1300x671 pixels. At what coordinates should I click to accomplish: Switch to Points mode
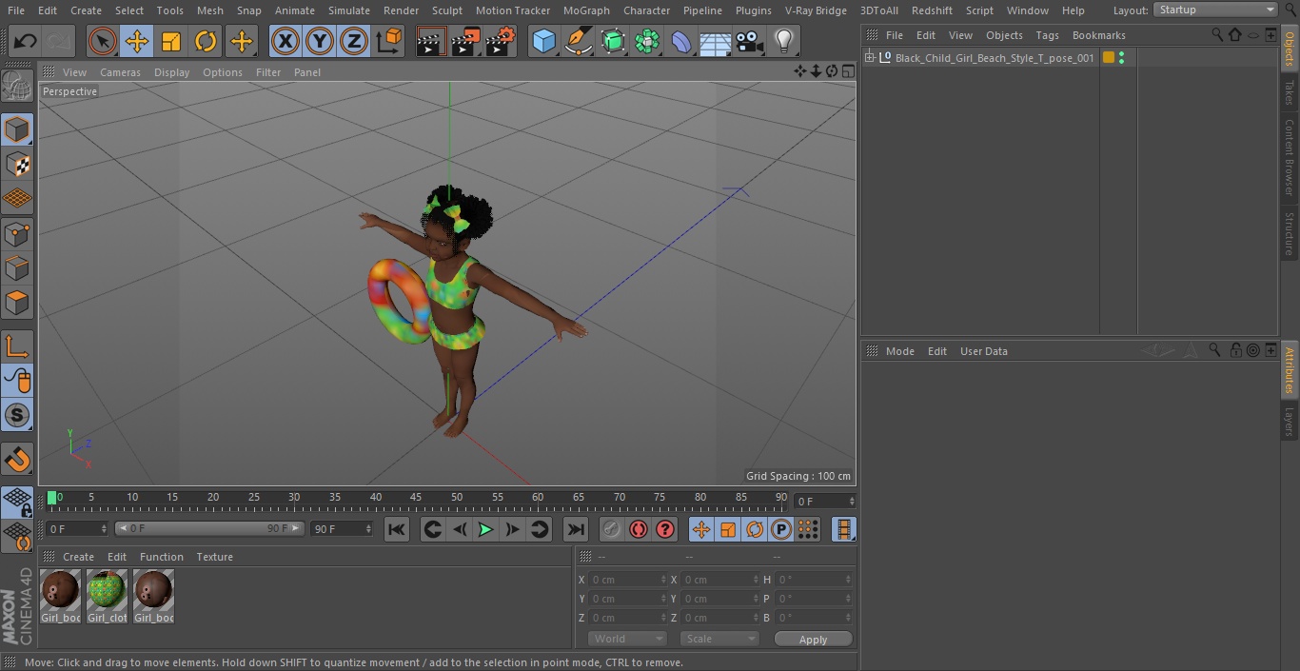point(17,233)
